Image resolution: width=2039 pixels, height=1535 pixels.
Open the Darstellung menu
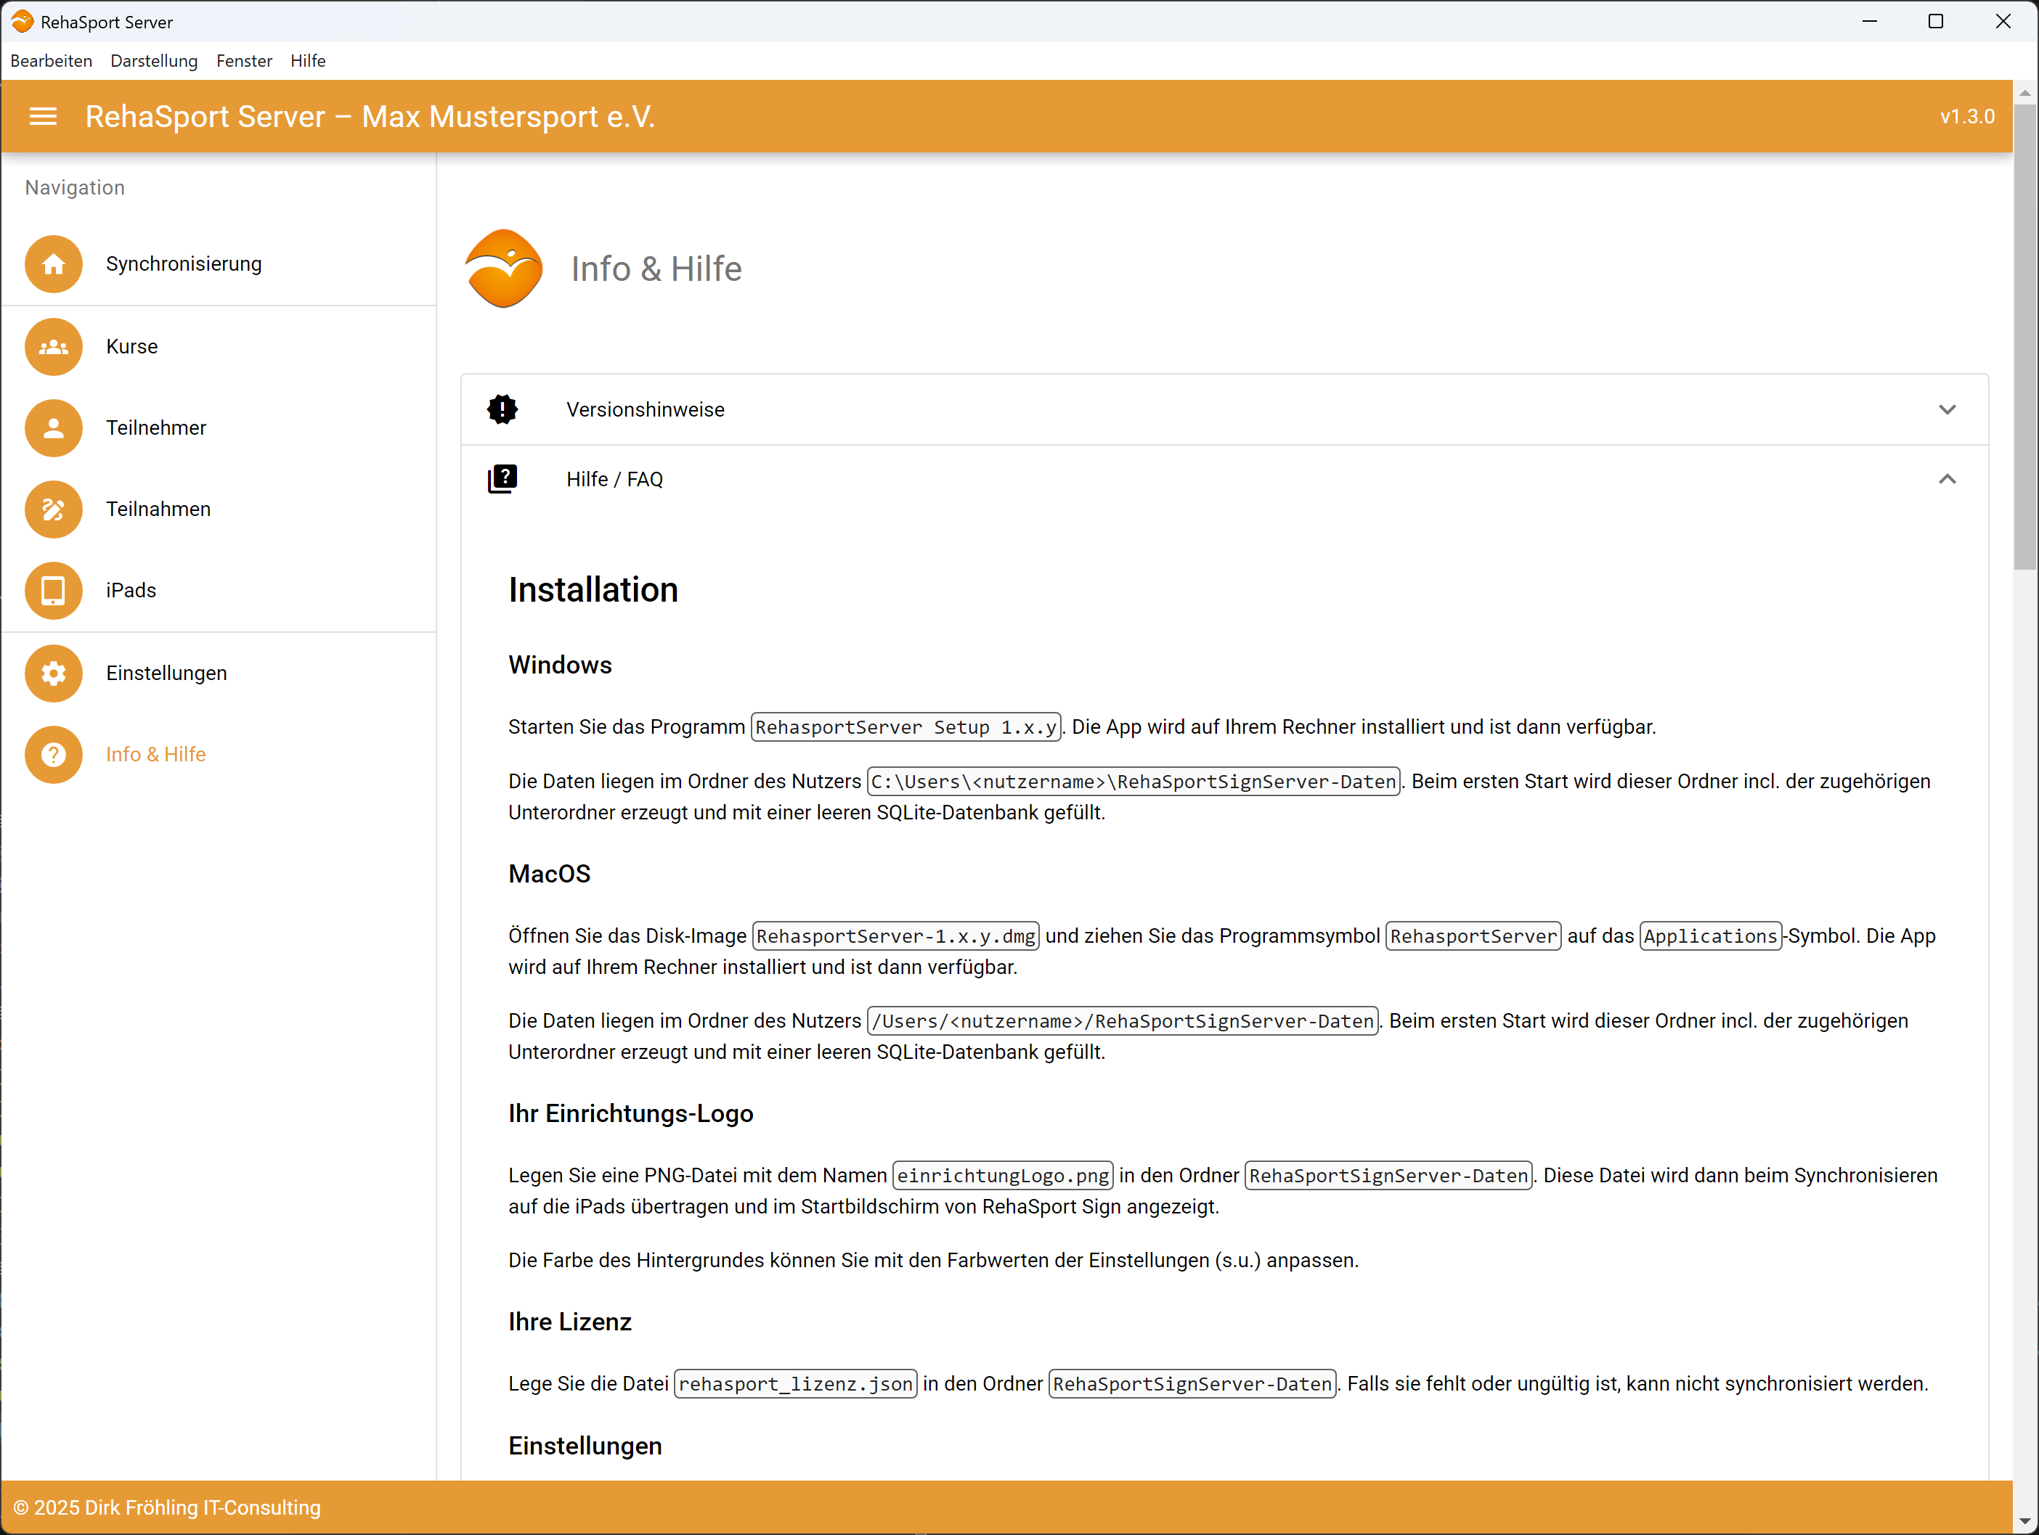pyautogui.click(x=154, y=61)
